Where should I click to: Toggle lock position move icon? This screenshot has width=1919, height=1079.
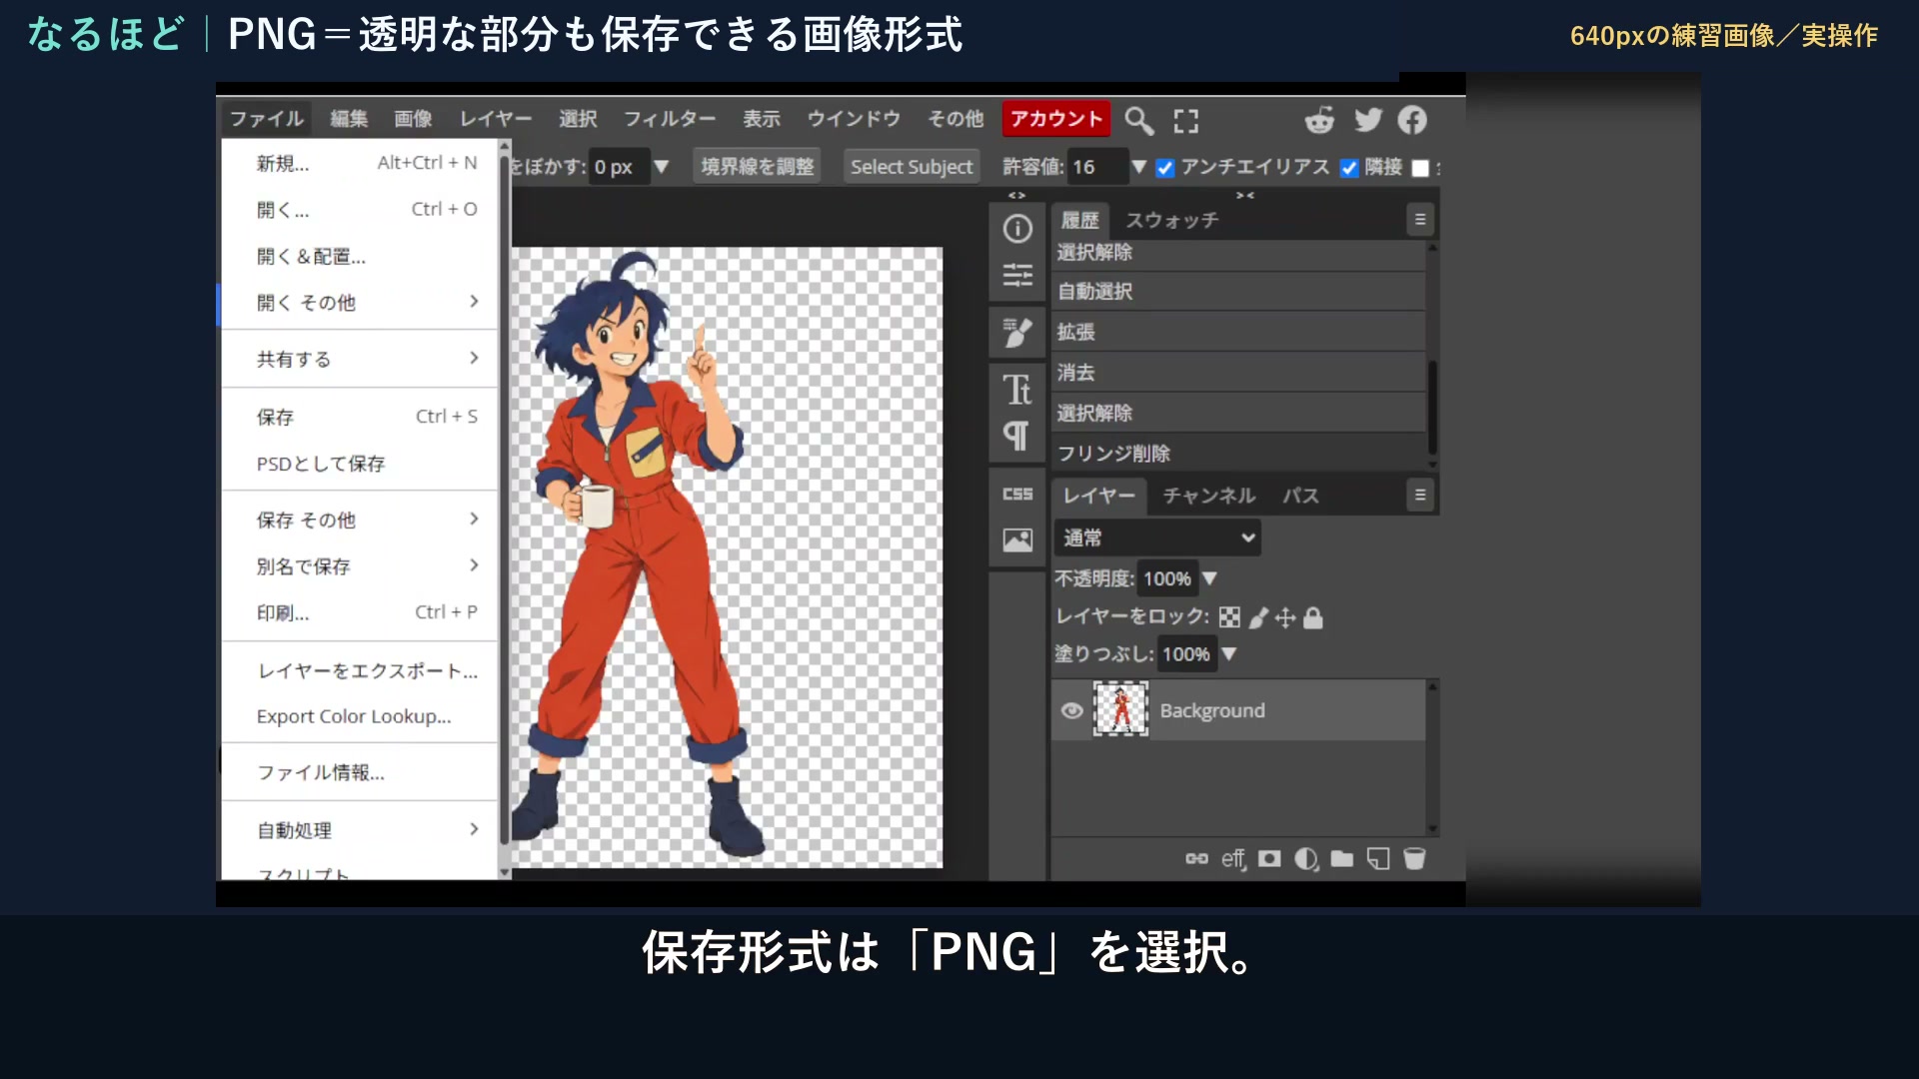coord(1285,618)
